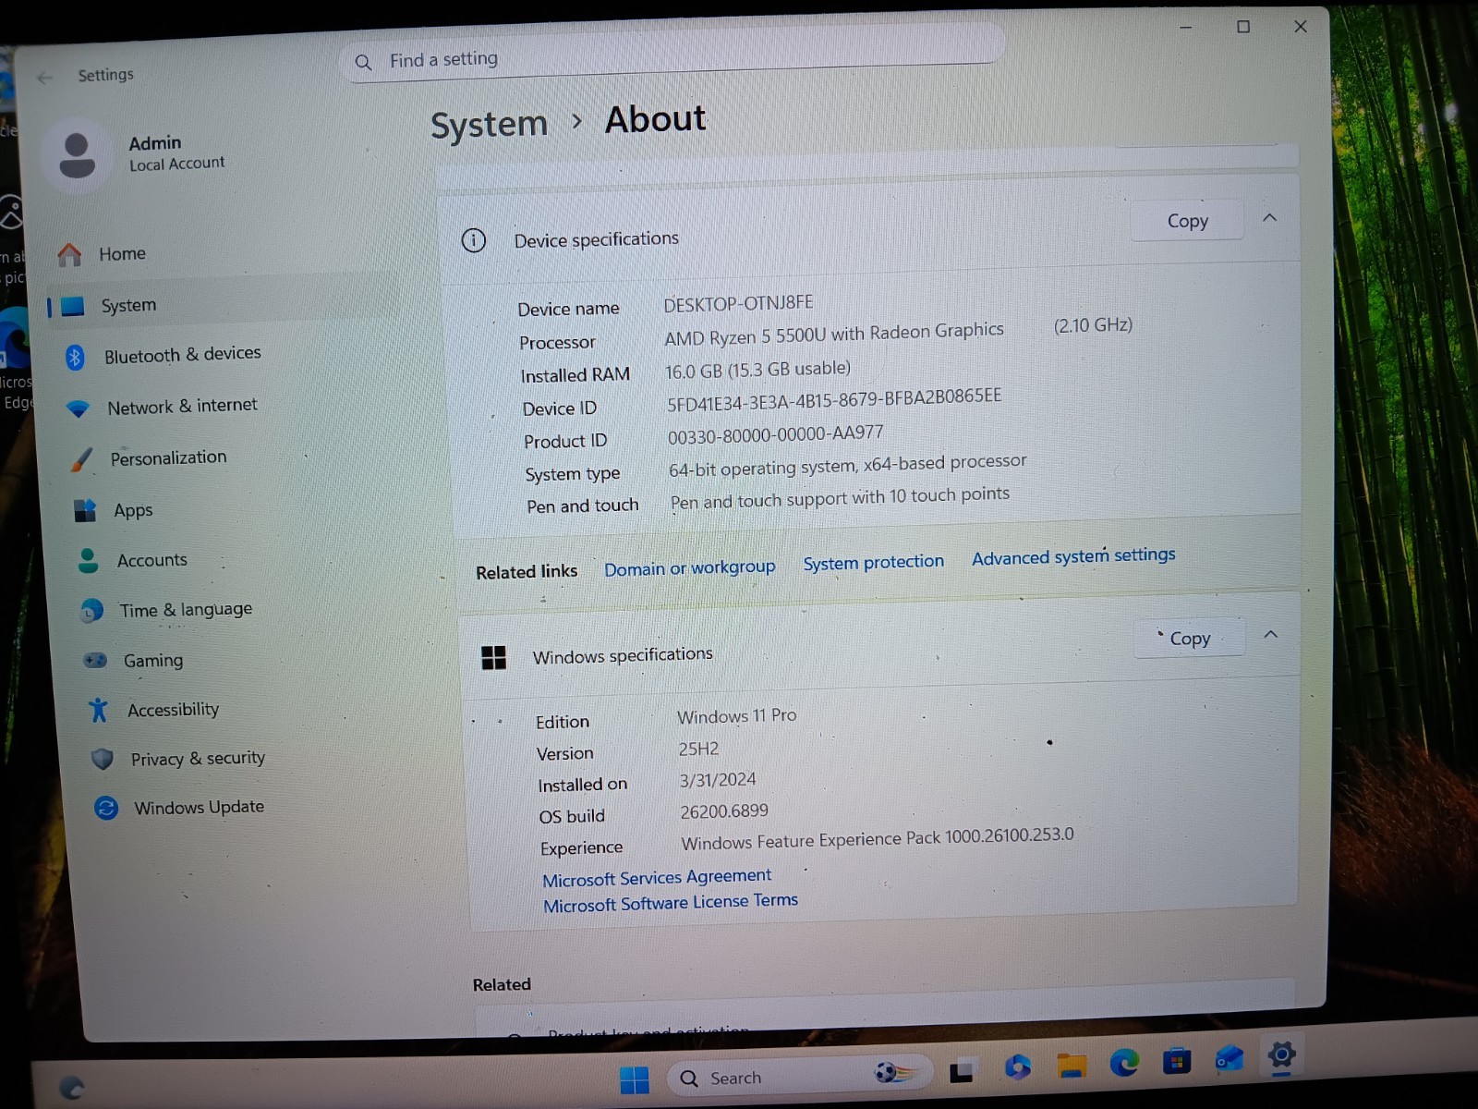1478x1109 pixels.
Task: Click the Admin profile avatar
Action: 77,155
